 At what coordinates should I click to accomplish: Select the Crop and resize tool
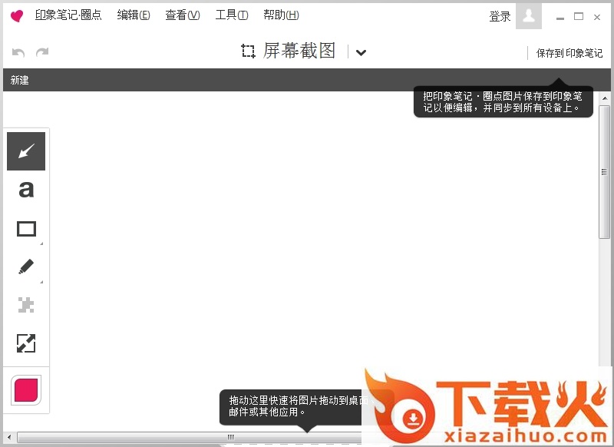26,343
